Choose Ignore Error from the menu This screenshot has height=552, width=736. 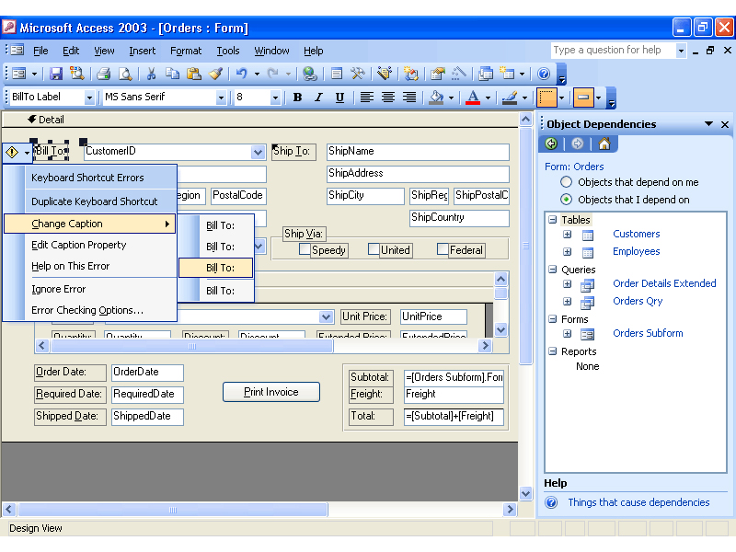click(59, 289)
